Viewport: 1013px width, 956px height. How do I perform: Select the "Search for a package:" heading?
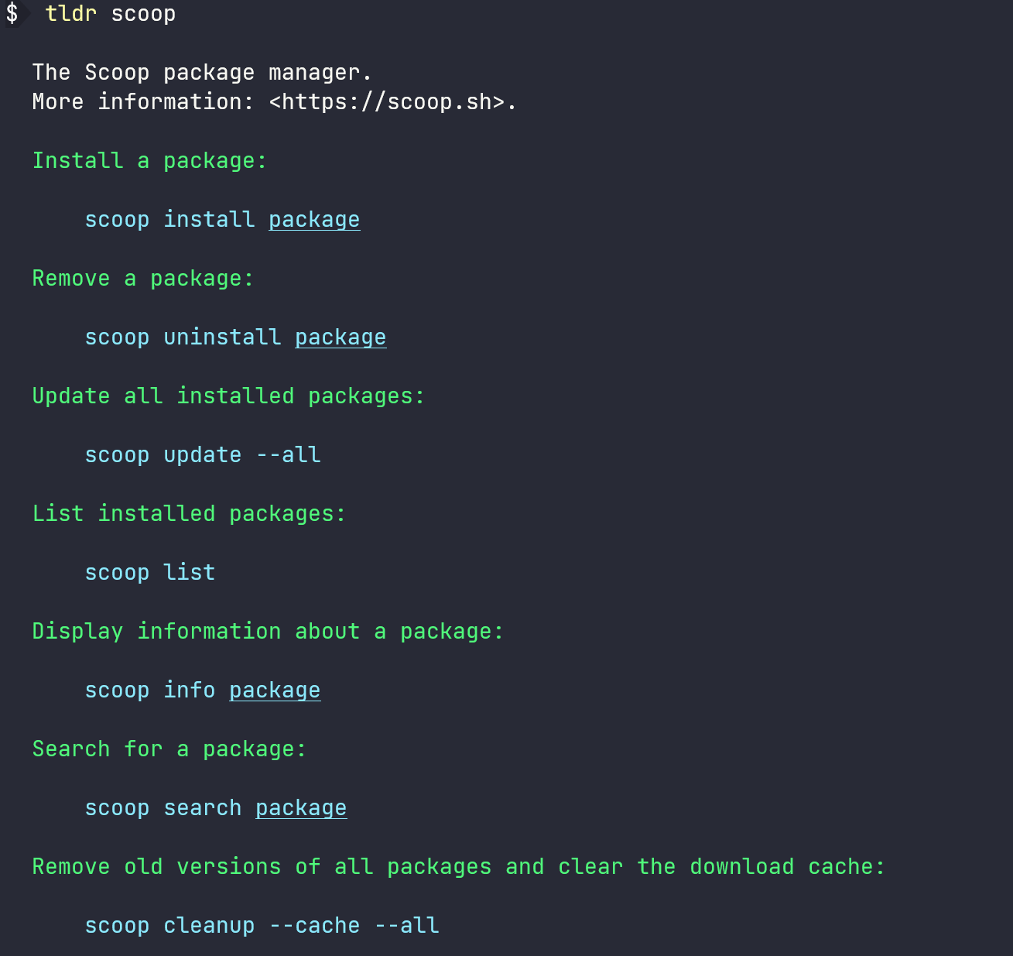coord(169,749)
